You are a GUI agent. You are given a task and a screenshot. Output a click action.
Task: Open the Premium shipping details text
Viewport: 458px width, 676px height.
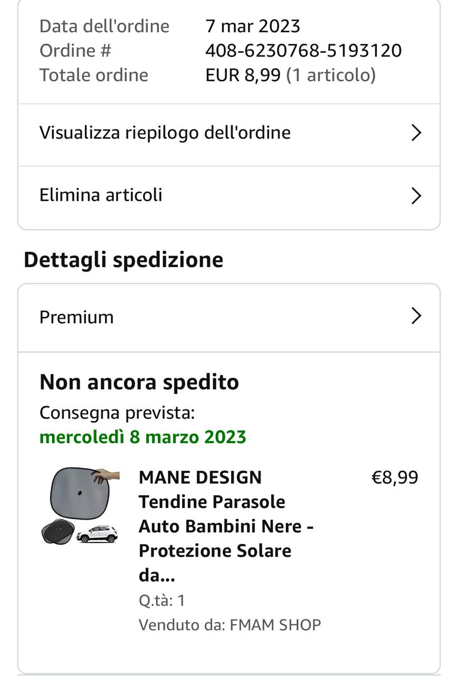[77, 317]
